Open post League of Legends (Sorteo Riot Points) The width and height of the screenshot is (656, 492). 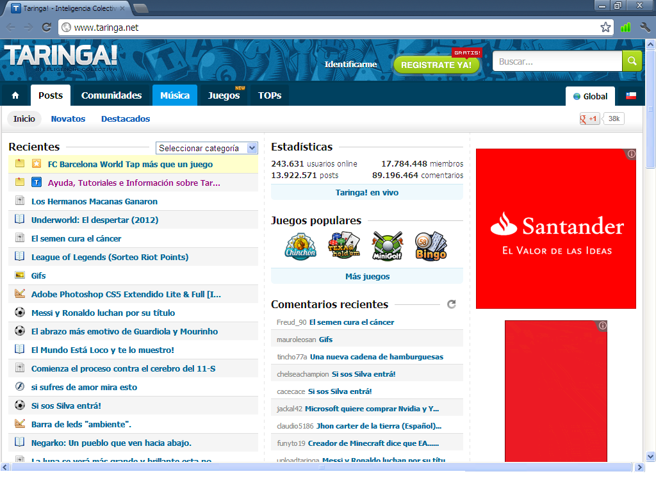[110, 257]
